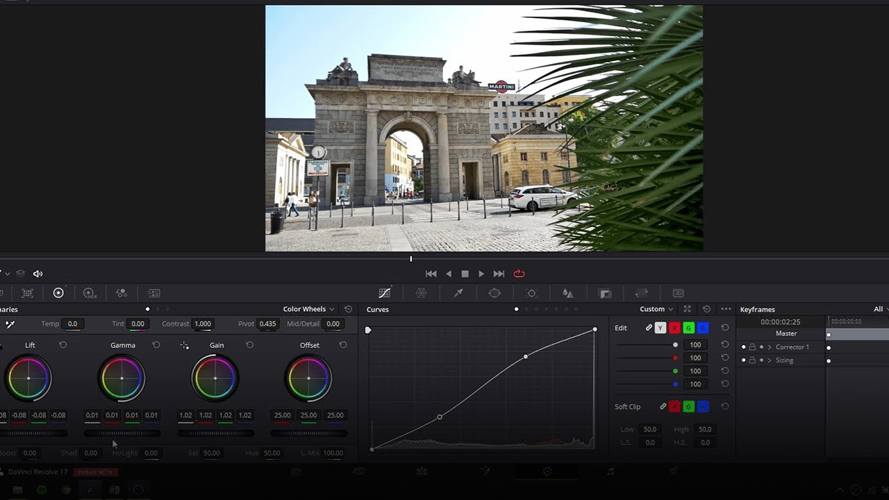The image size is (889, 500).
Task: Open the Custom curves mode dropdown
Action: click(x=656, y=309)
